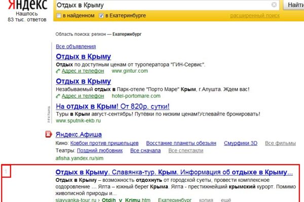Viewport: 304px width, 202px height.
Task: Click the phone icon next to hotel-portomare.com
Action: click(58, 96)
